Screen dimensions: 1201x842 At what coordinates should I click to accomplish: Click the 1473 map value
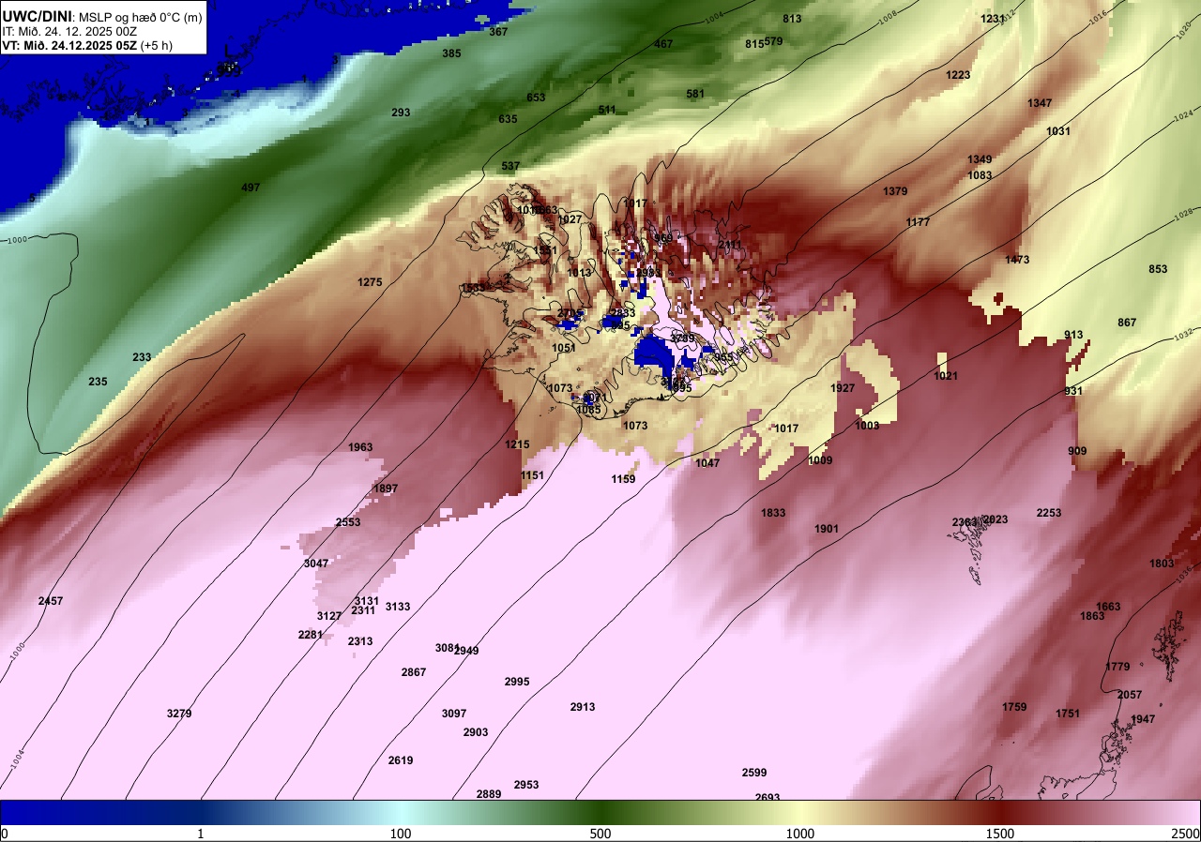coord(1017,260)
